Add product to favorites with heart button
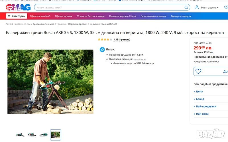 [x=198, y=71]
